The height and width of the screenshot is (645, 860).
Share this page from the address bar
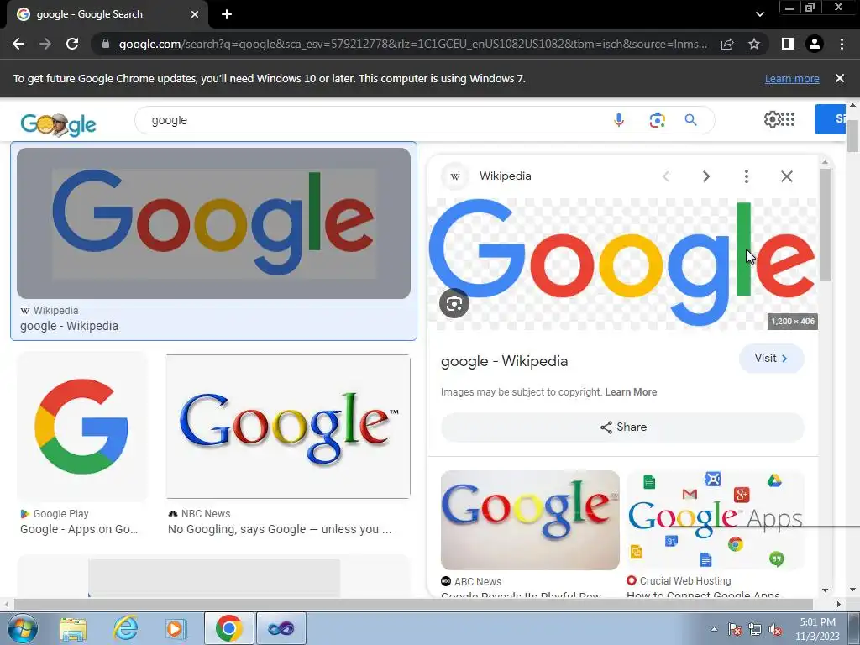727,44
